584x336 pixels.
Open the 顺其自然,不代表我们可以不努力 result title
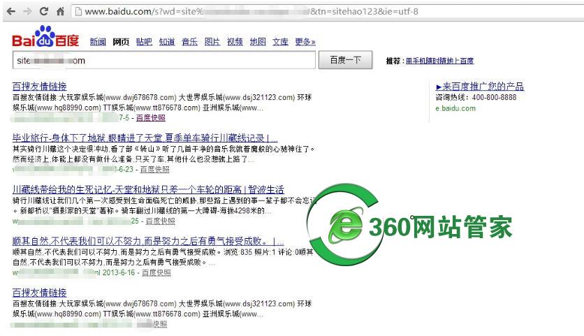pyautogui.click(x=148, y=241)
